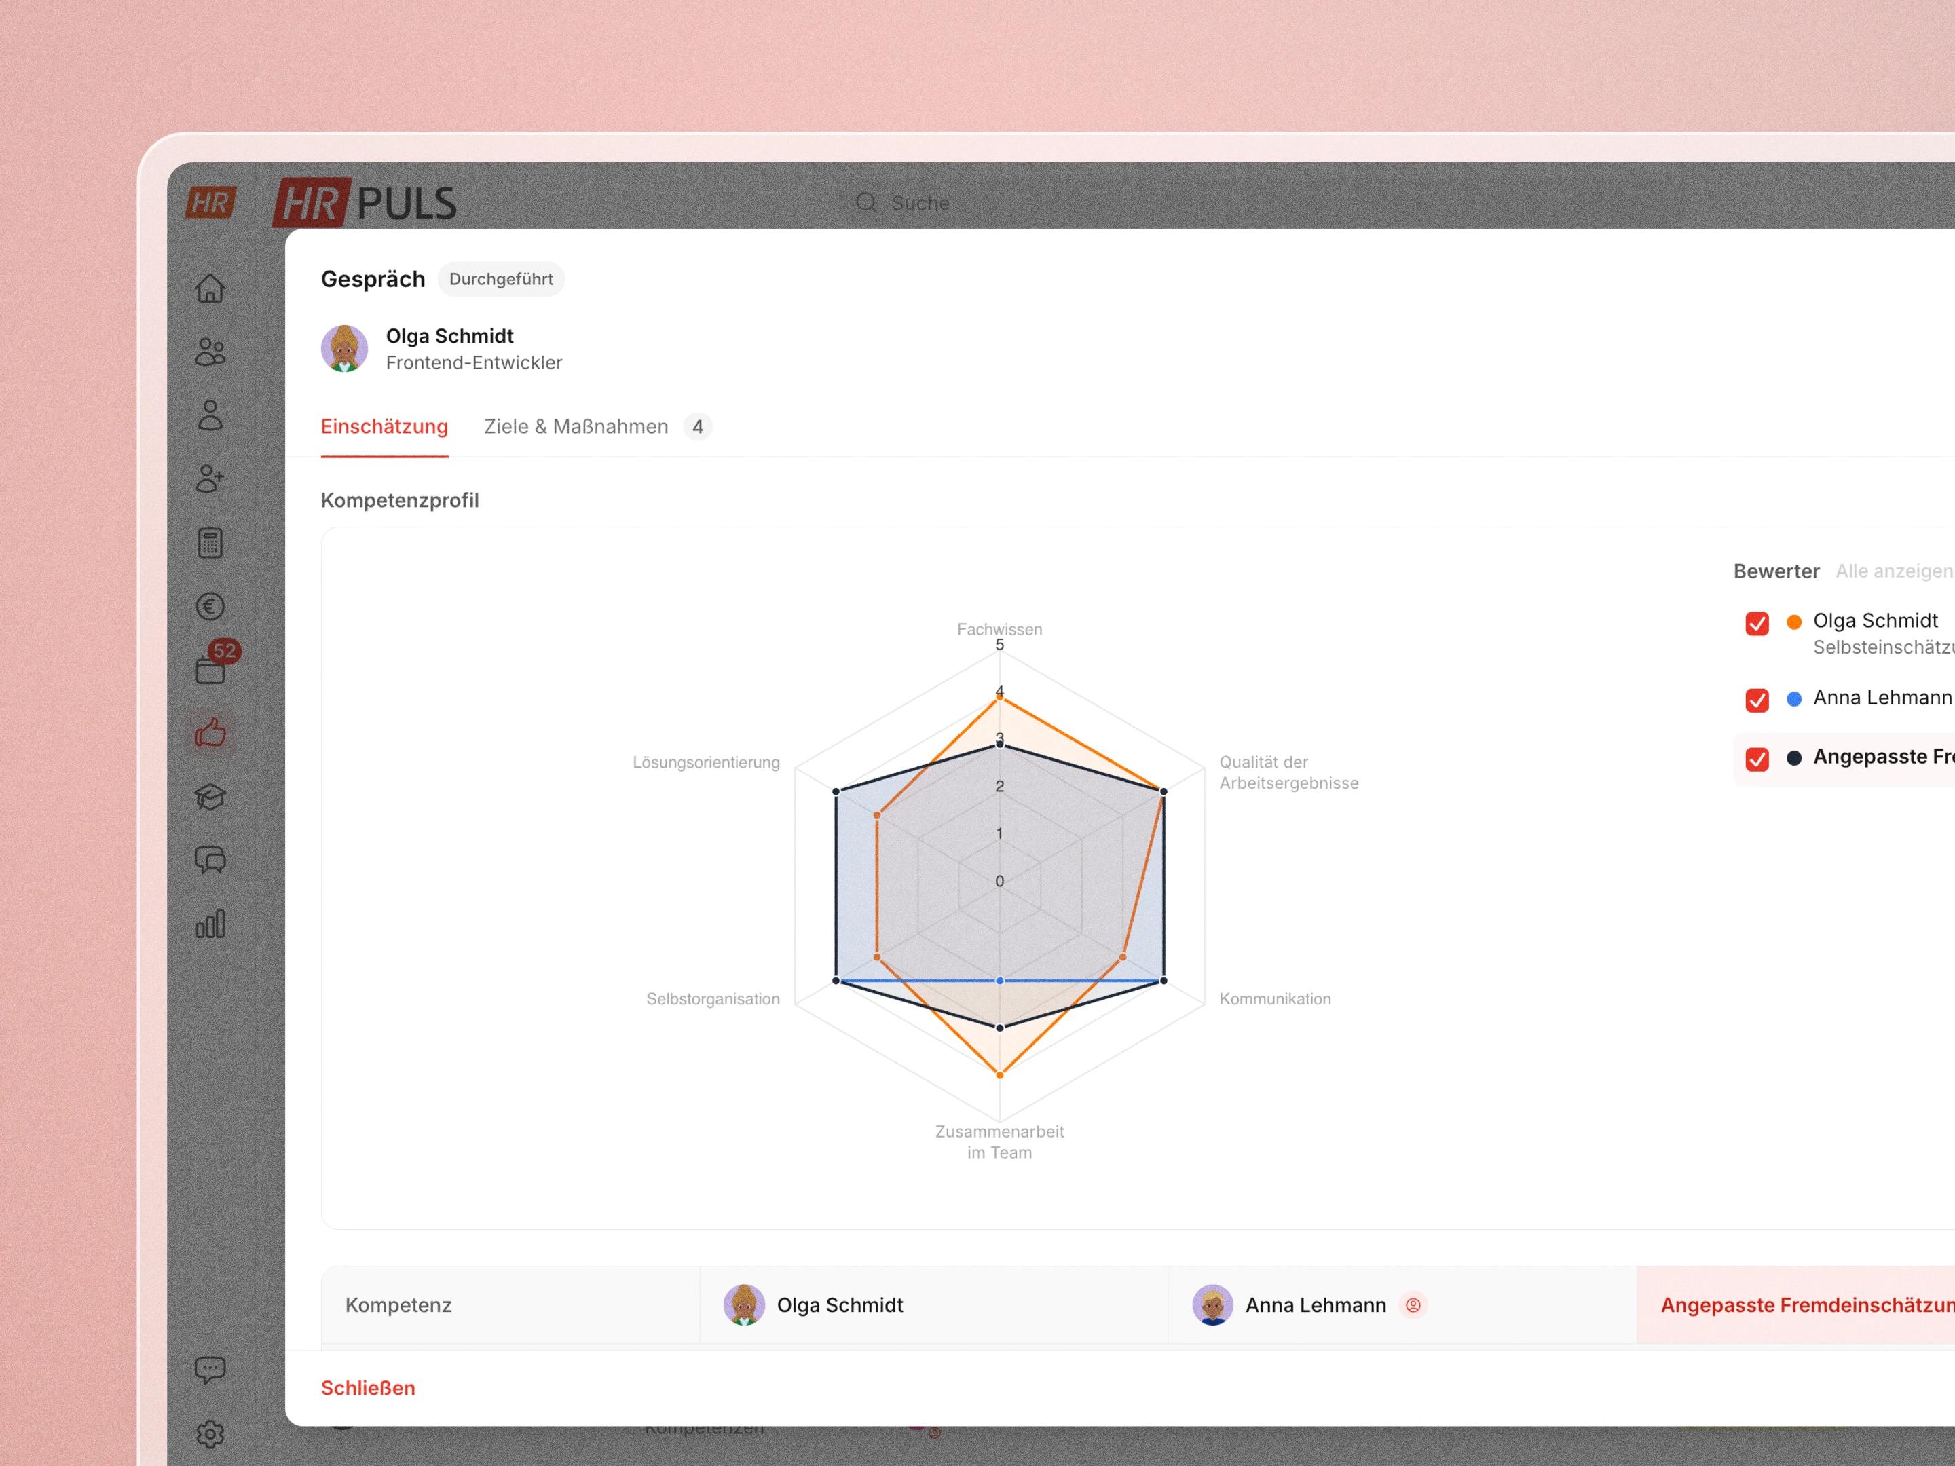Uncheck the Anna Lehmann rater checkbox
Image resolution: width=1955 pixels, height=1466 pixels.
point(1757,700)
